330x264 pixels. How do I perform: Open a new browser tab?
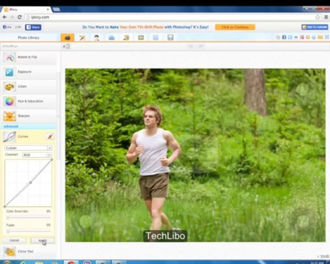point(56,9)
